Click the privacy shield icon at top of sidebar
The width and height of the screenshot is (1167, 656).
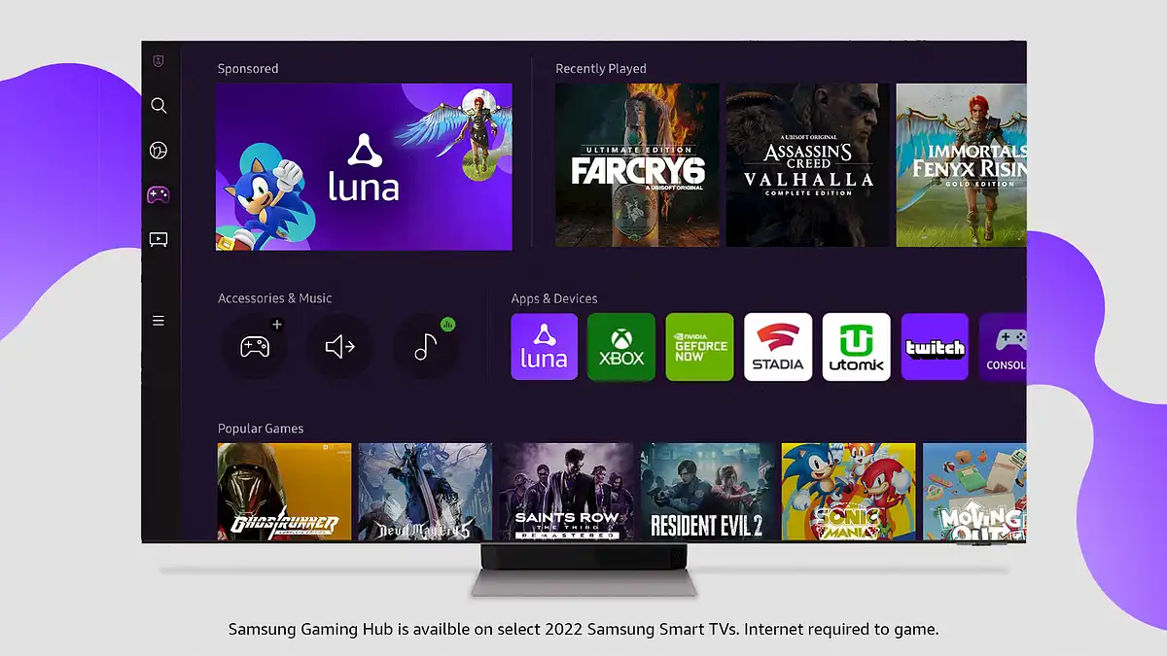(x=159, y=60)
